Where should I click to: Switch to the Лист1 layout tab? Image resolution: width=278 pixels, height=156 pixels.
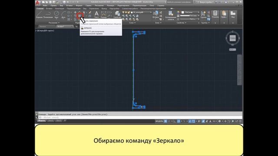click(x=50, y=120)
